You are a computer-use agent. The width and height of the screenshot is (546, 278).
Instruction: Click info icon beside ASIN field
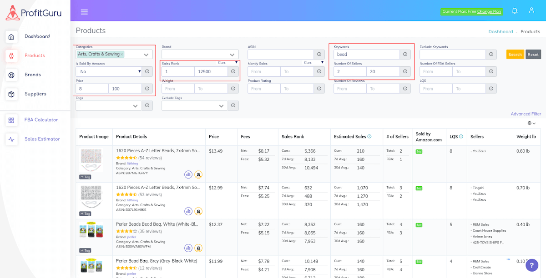click(319, 55)
